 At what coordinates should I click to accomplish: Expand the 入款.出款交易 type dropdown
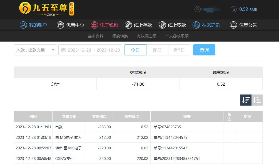pos(35,50)
